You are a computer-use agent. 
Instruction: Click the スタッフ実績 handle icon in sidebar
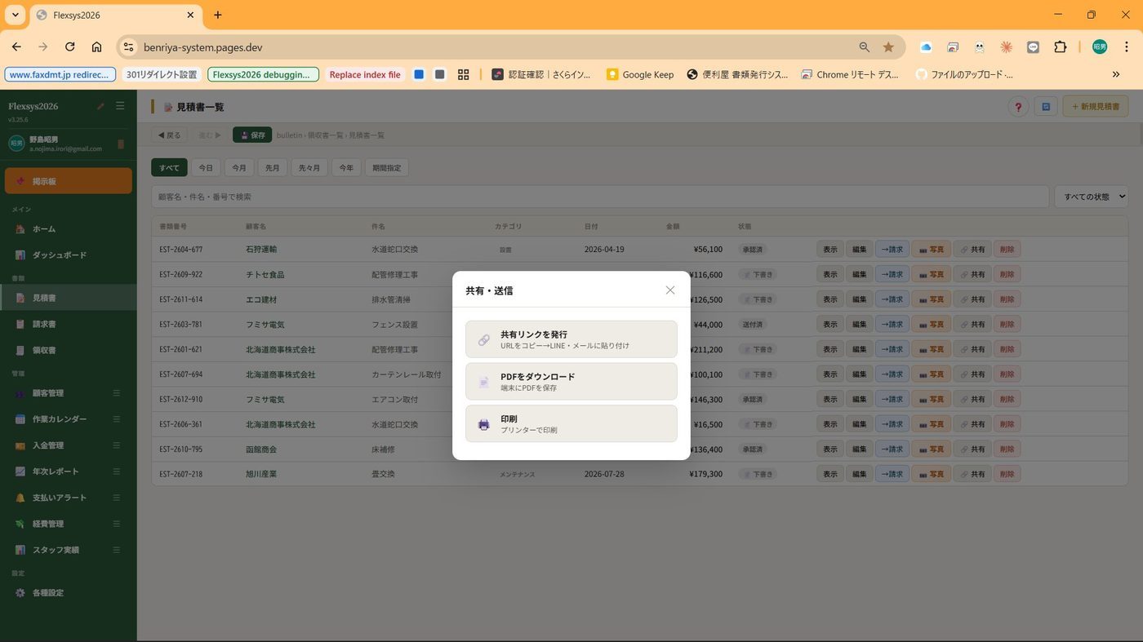click(x=116, y=550)
